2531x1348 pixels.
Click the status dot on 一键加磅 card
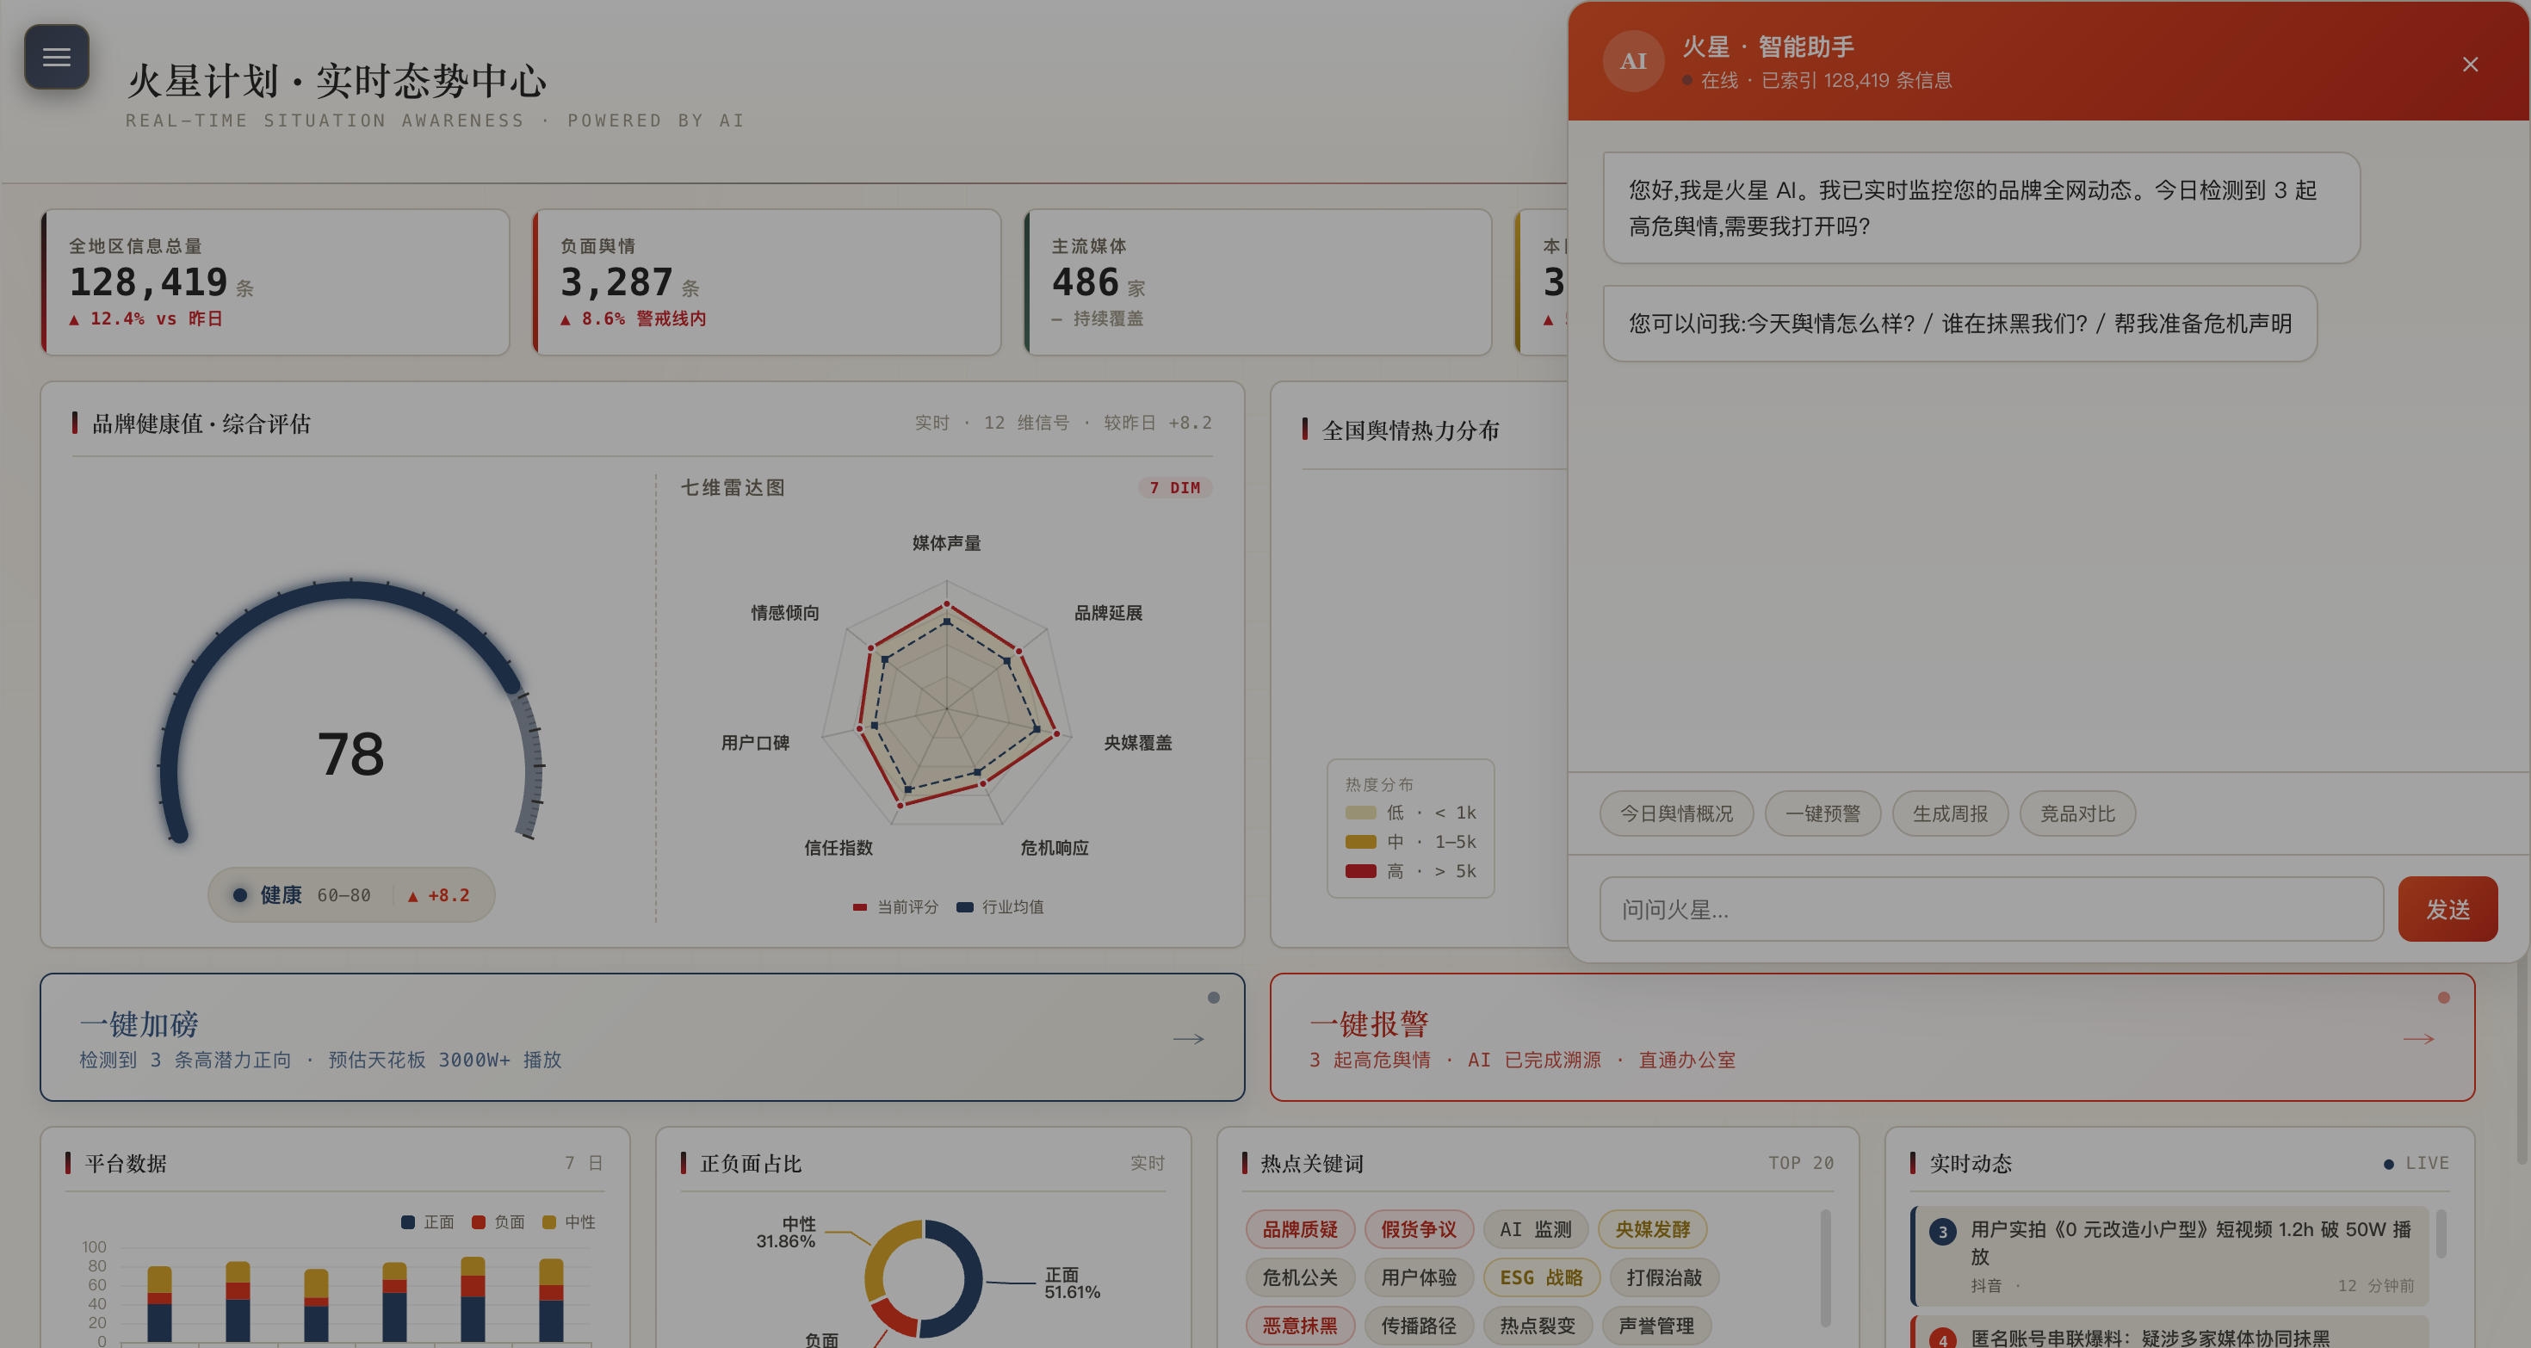pyautogui.click(x=1214, y=998)
